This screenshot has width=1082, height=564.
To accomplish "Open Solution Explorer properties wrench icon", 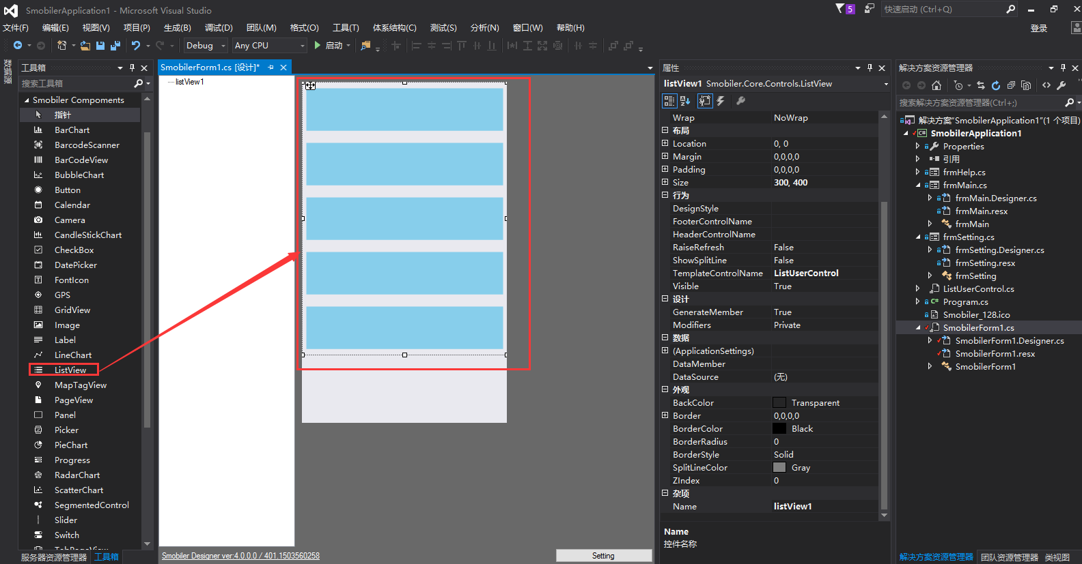I will (1062, 85).
